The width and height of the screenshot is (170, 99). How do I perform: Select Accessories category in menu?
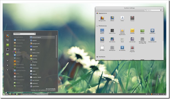pos(18,43)
